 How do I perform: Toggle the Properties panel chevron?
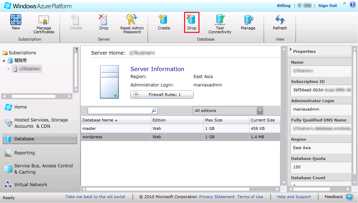291,49
